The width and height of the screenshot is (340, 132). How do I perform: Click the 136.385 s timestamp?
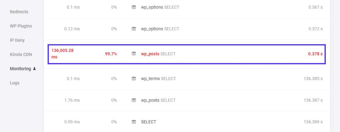313,79
